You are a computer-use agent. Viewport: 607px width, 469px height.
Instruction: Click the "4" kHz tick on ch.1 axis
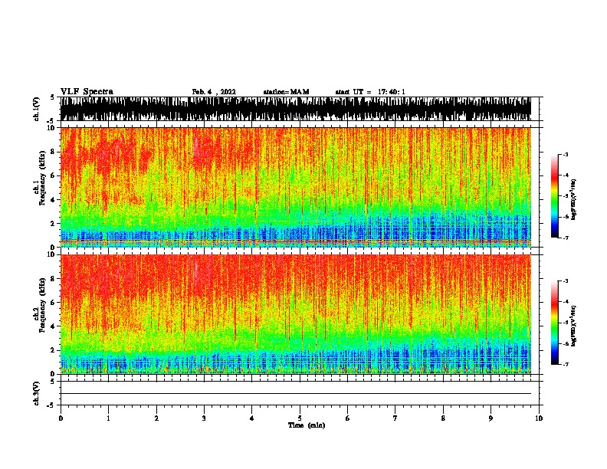pyautogui.click(x=53, y=200)
